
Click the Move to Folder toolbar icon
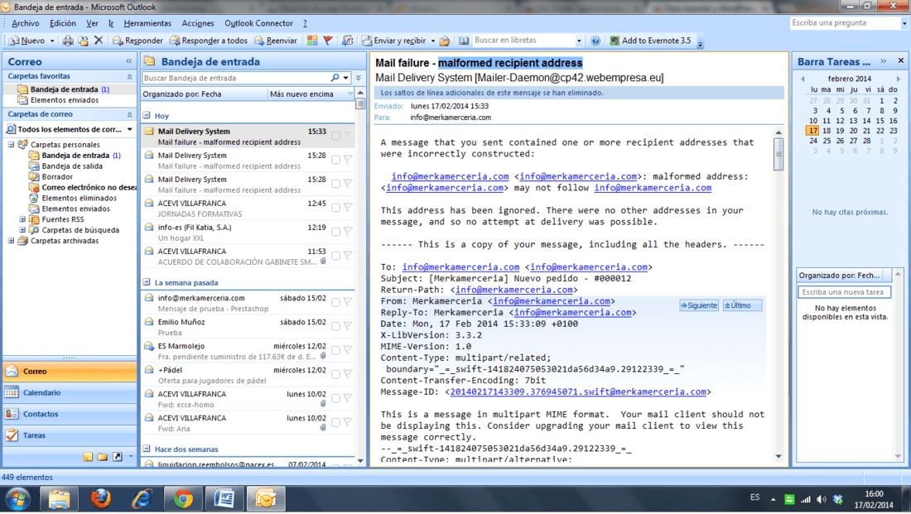pyautogui.click(x=83, y=41)
